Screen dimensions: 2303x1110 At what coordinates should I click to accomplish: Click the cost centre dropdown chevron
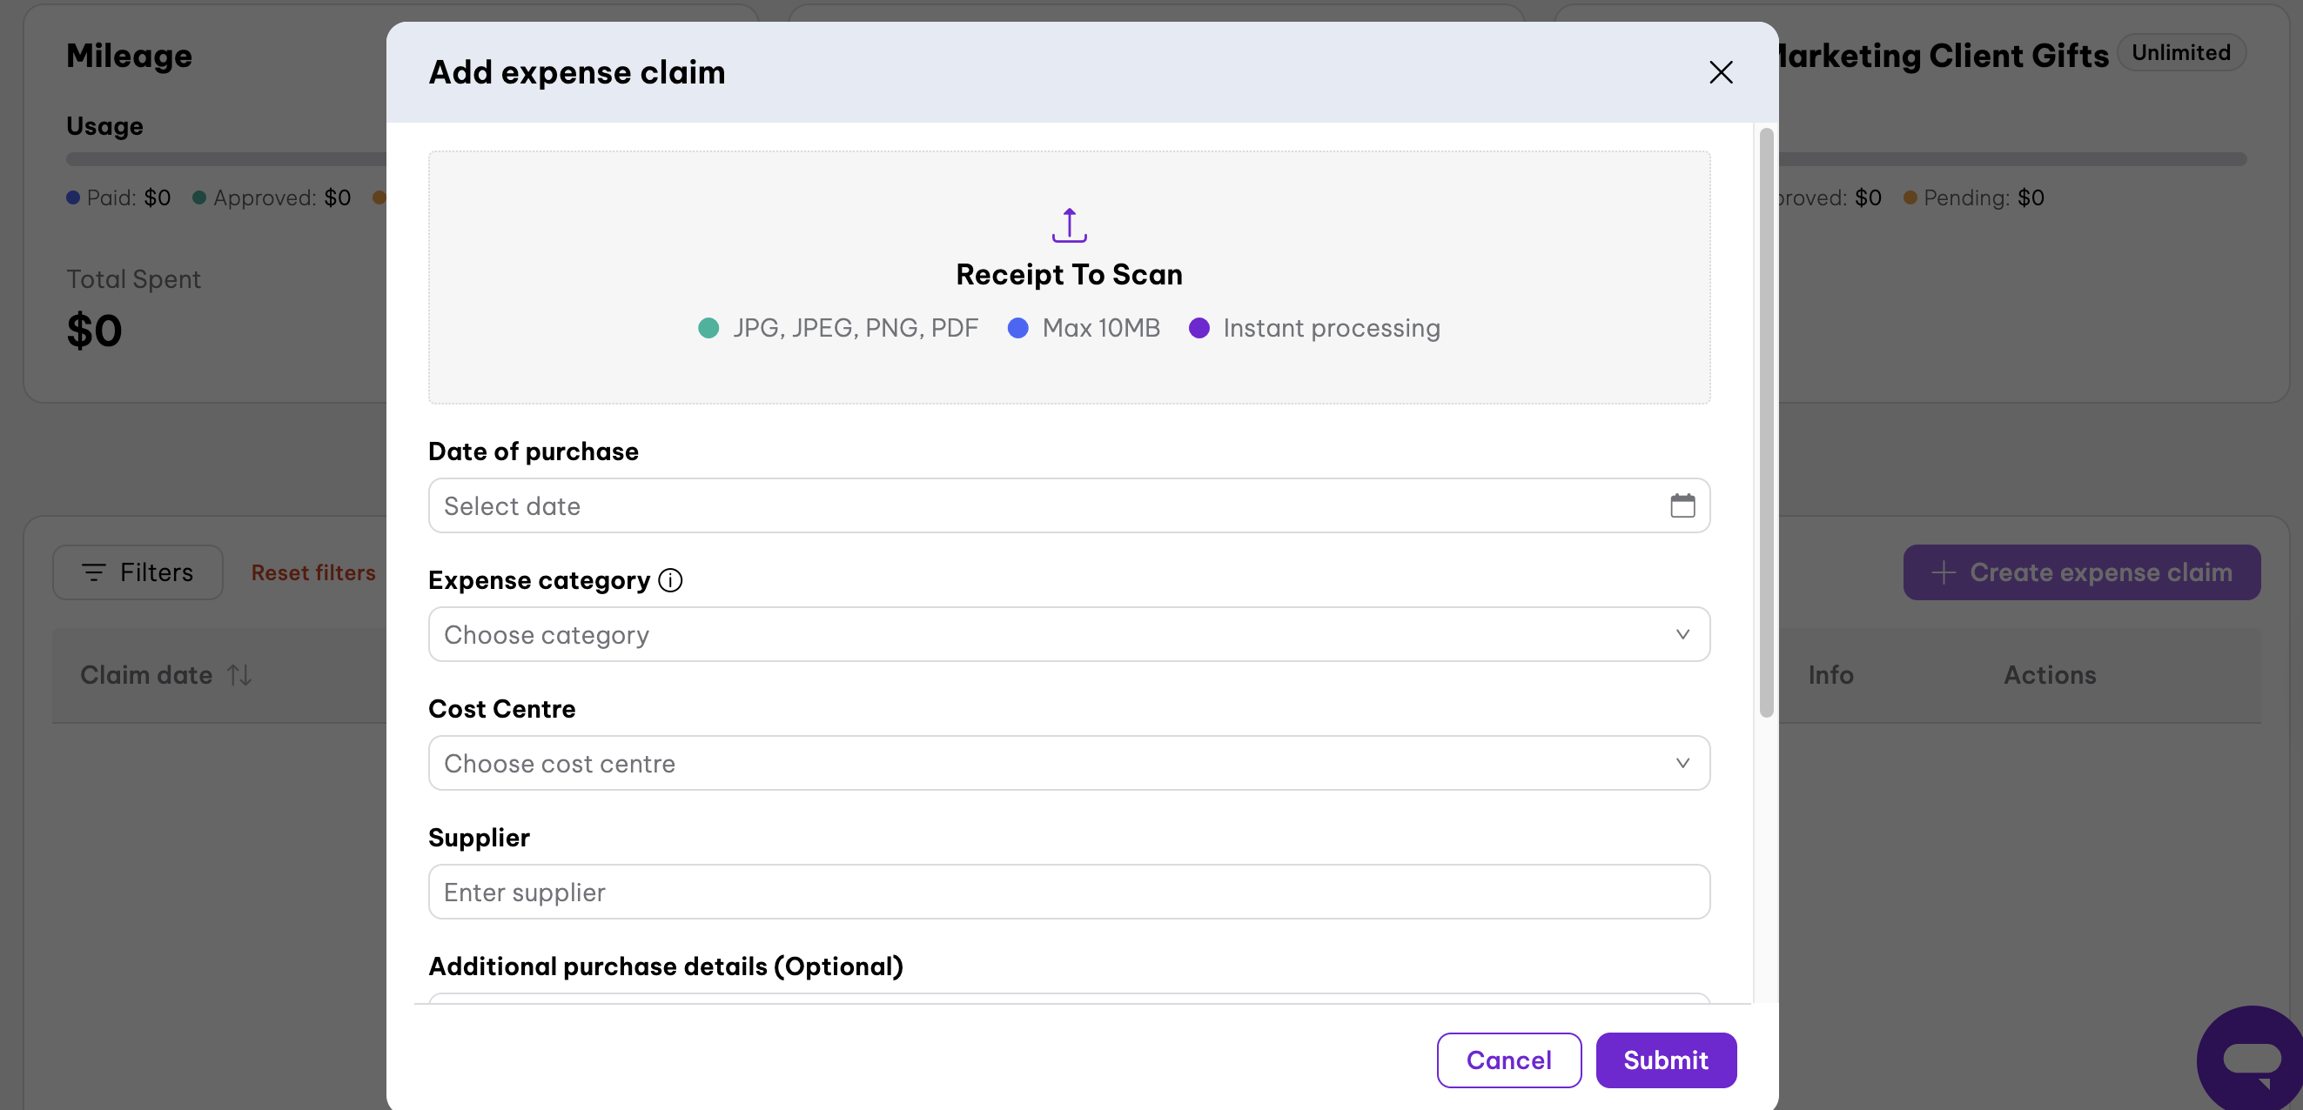coord(1682,763)
